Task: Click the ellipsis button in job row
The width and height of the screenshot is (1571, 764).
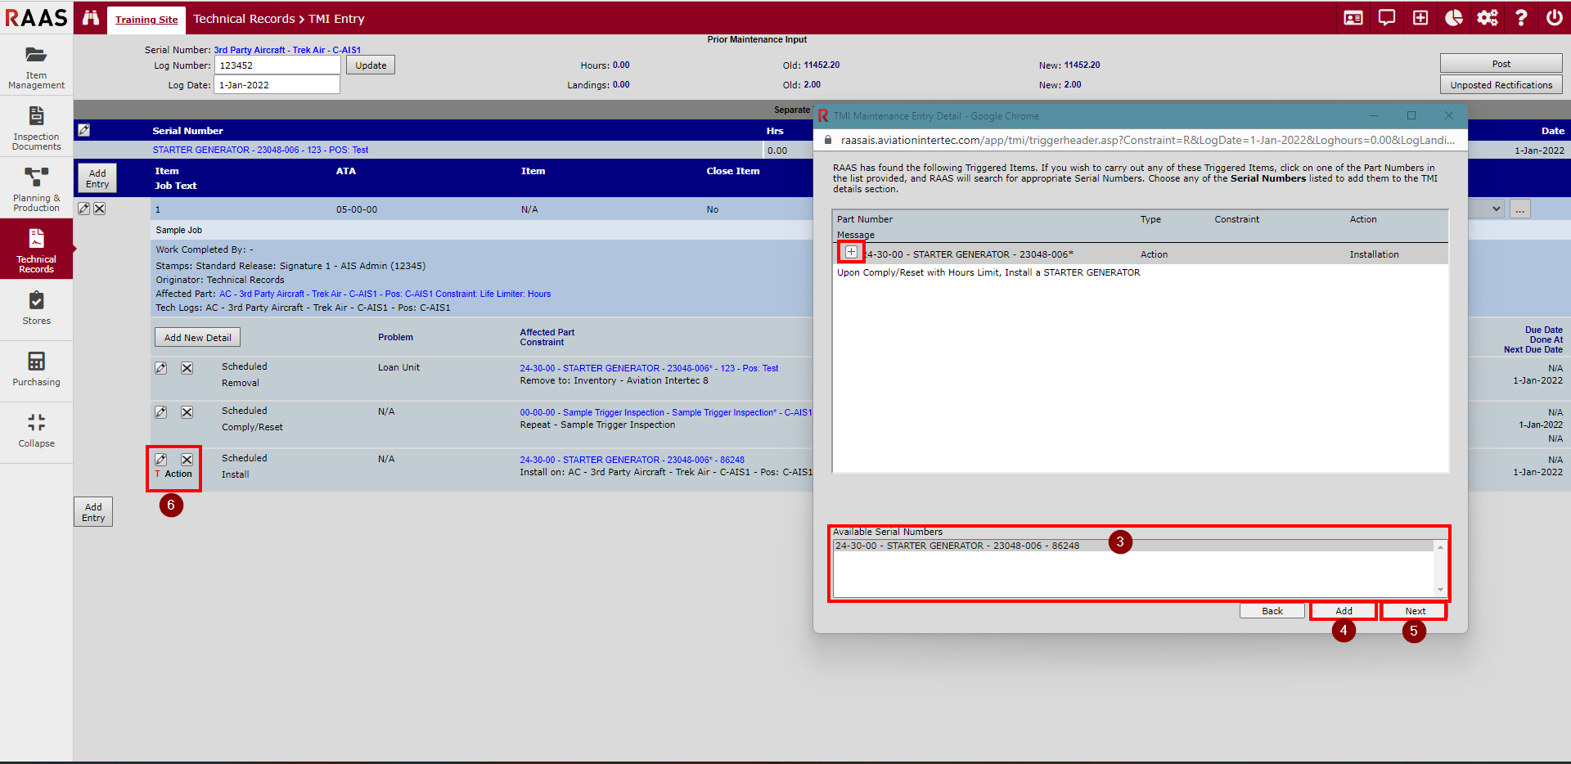Action: (1520, 209)
